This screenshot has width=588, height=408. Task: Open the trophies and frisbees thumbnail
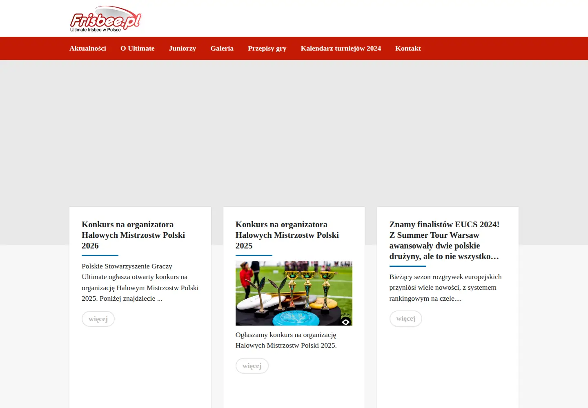tap(294, 293)
